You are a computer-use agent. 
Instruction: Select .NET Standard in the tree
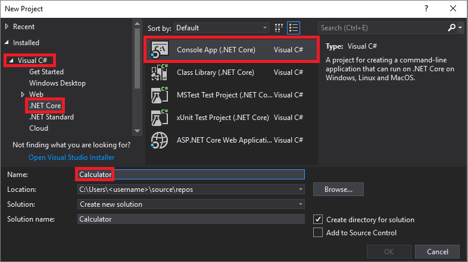click(51, 117)
